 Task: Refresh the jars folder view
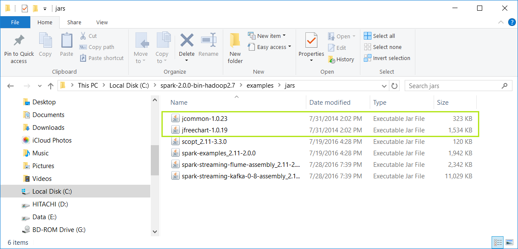[394, 86]
